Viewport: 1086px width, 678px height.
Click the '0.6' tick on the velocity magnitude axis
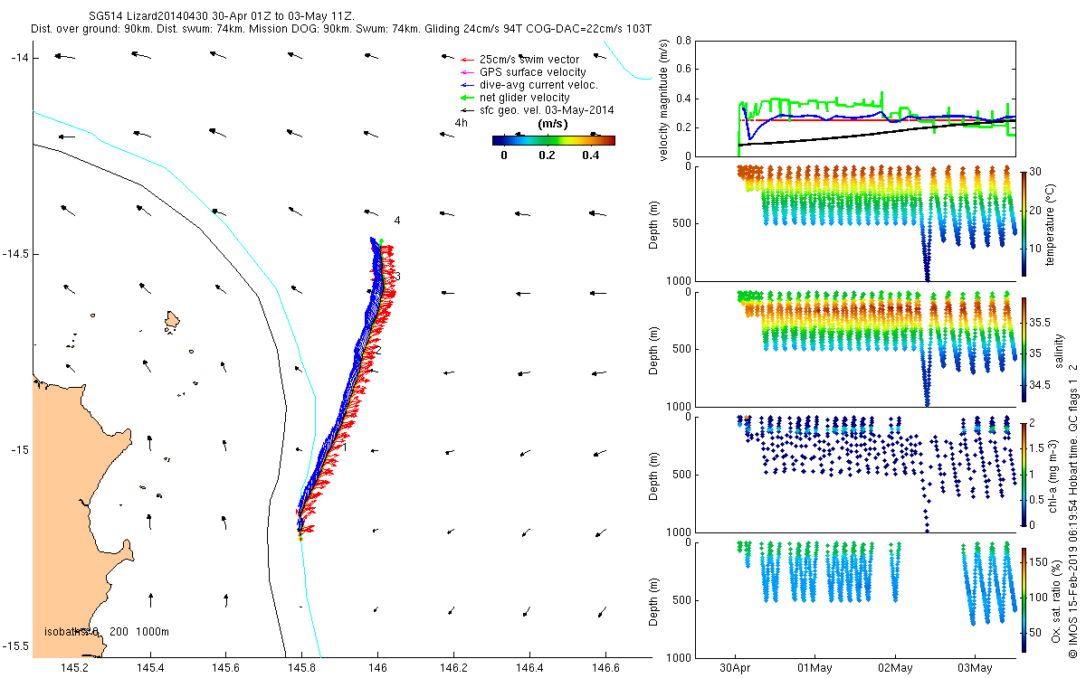682,70
